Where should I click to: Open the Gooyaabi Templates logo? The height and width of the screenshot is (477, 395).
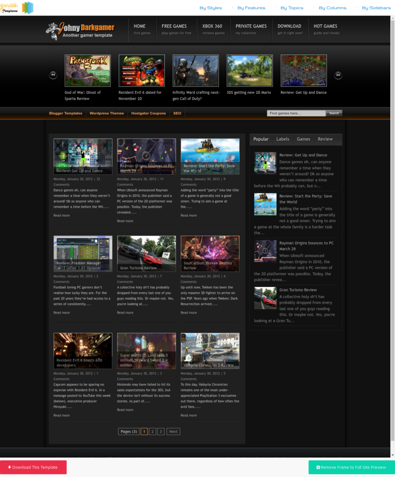[x=16, y=7]
